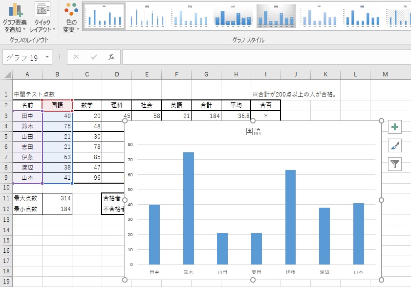Click the cell containing 田中
The height and width of the screenshot is (287, 411).
pyautogui.click(x=27, y=116)
